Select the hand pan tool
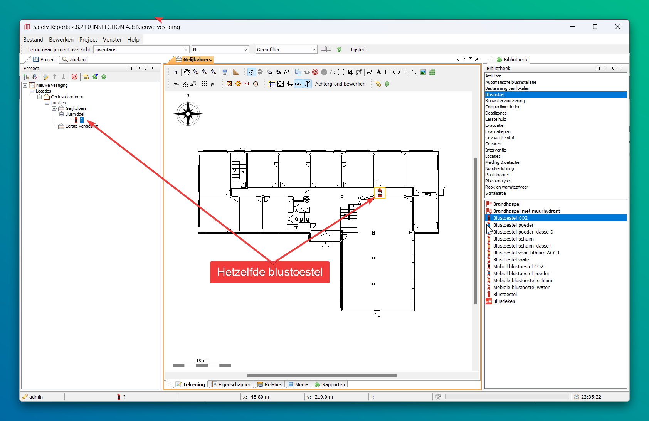The image size is (649, 421). tap(187, 72)
